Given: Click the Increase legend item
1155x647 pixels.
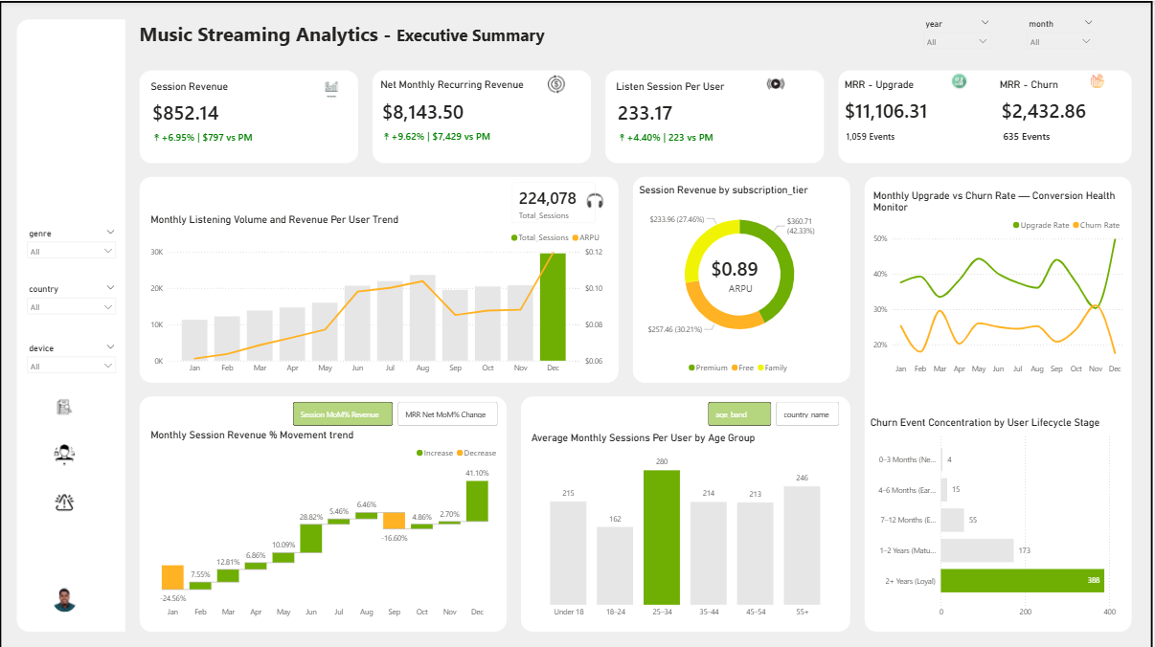Looking at the screenshot, I should coord(435,453).
